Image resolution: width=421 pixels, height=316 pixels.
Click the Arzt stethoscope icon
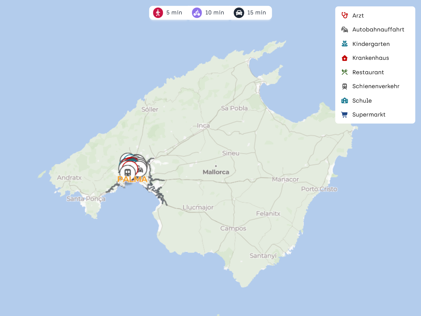(344, 15)
